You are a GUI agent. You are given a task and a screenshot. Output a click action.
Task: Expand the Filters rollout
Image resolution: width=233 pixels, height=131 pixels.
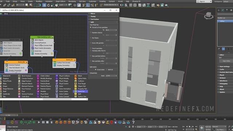103,13
